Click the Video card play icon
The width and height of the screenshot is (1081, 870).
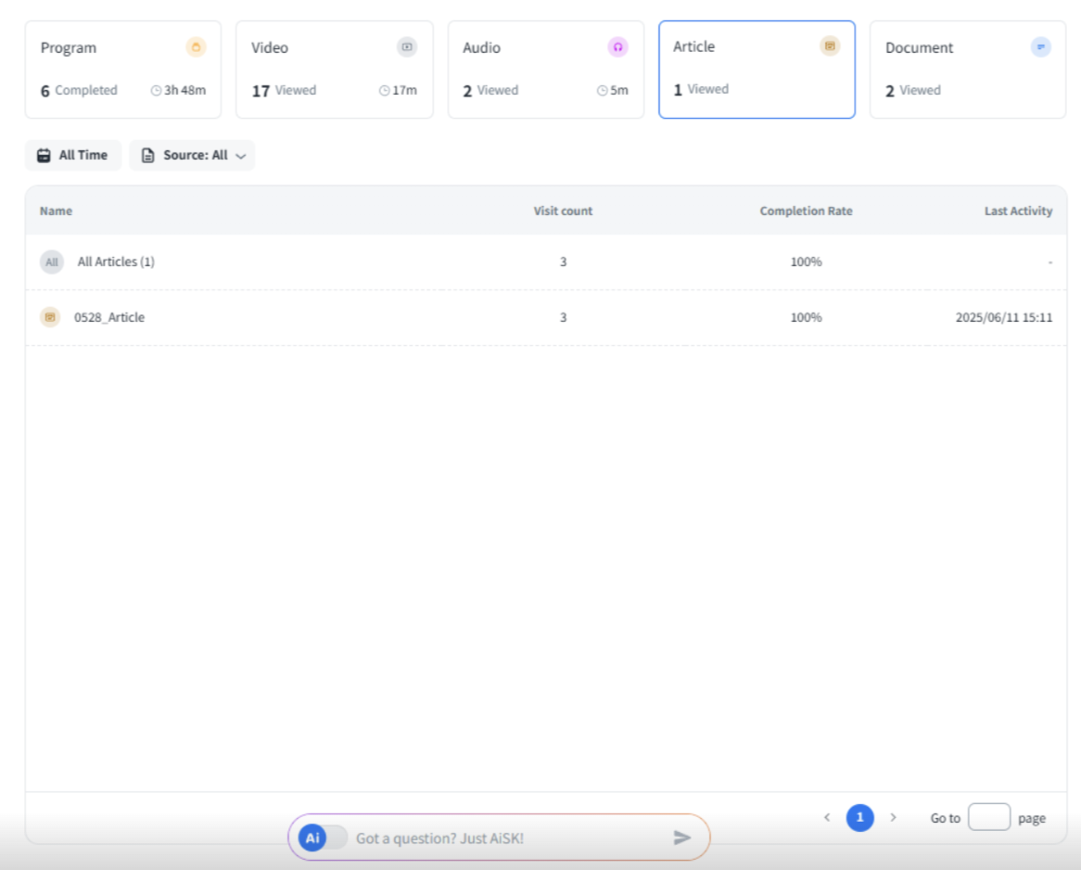click(407, 47)
